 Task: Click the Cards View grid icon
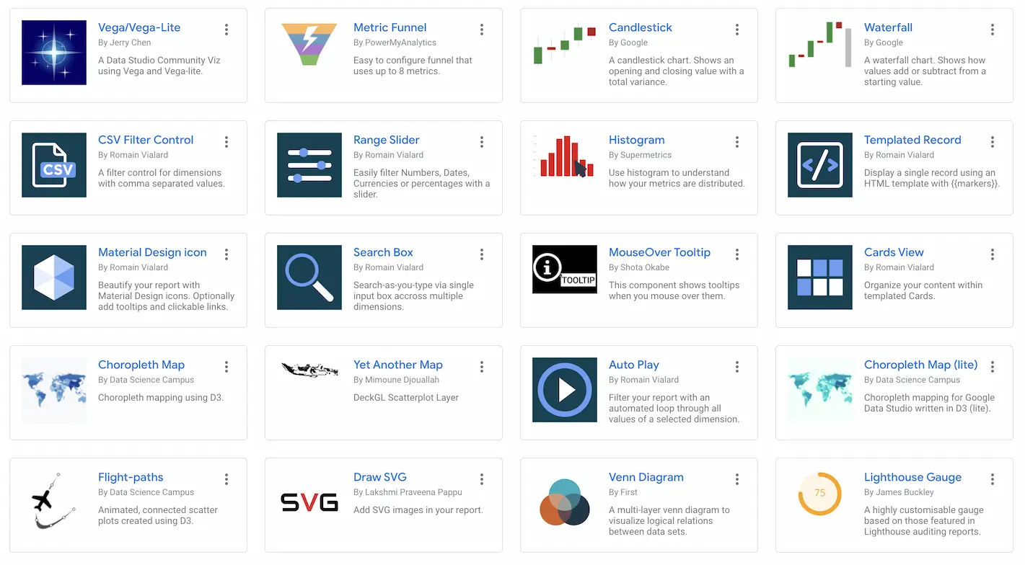coord(820,277)
